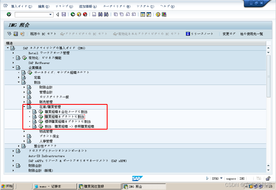Click the red Cancel icon
276x190 pixels.
pyautogui.click(x=85, y=14)
